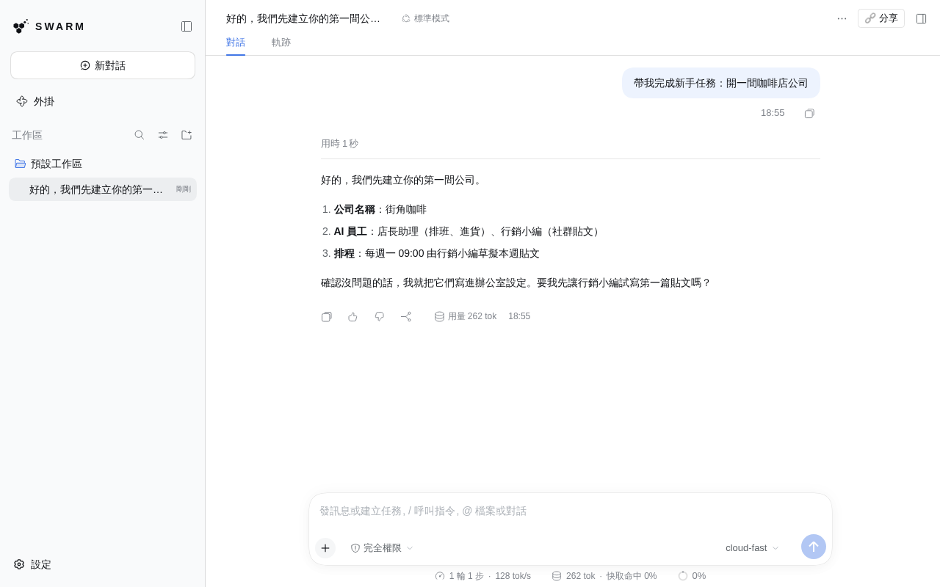This screenshot has width=940, height=587.
Task: Switch the 標準模式 mode
Action: coord(425,18)
